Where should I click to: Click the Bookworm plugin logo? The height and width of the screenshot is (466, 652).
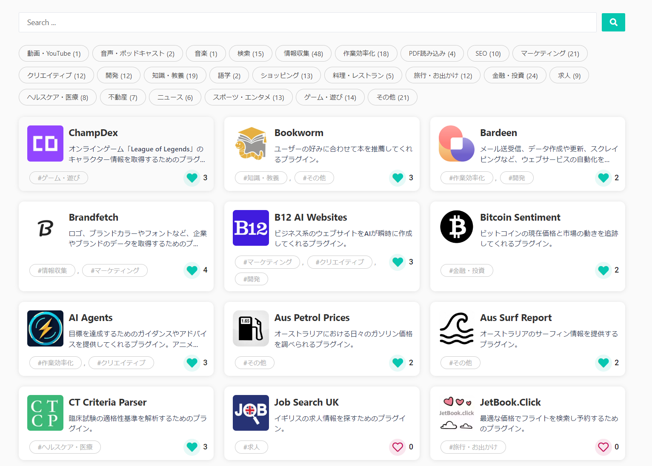[251, 143]
